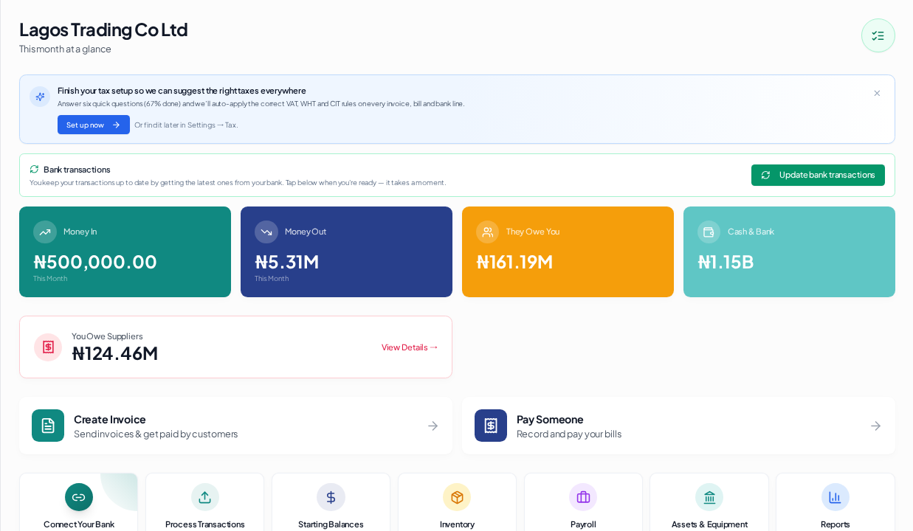This screenshot has width=913, height=531.
Task: Open the ₦161.19M They Owe You amount
Action: (x=514, y=262)
